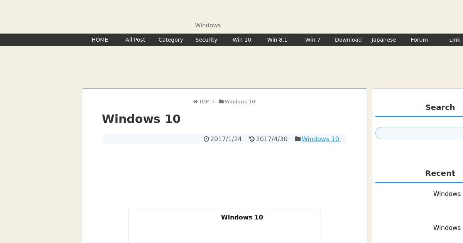
Task: Click the 2017/1/24 publish date
Action: [x=226, y=139]
